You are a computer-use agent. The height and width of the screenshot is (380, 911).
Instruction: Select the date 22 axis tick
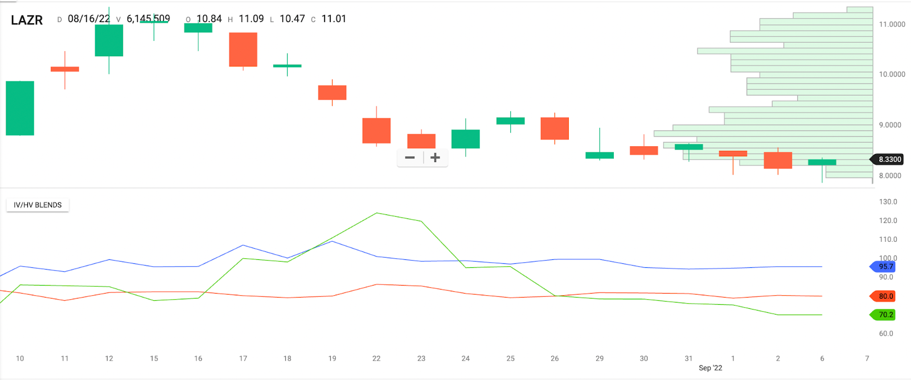click(x=376, y=358)
